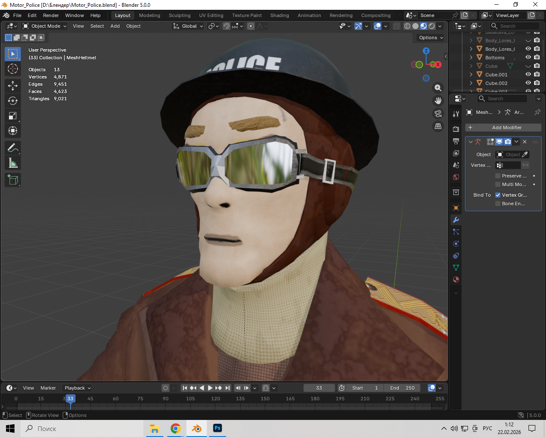Enable the Preserve Volume checkbox
This screenshot has height=437, width=546.
[498, 176]
